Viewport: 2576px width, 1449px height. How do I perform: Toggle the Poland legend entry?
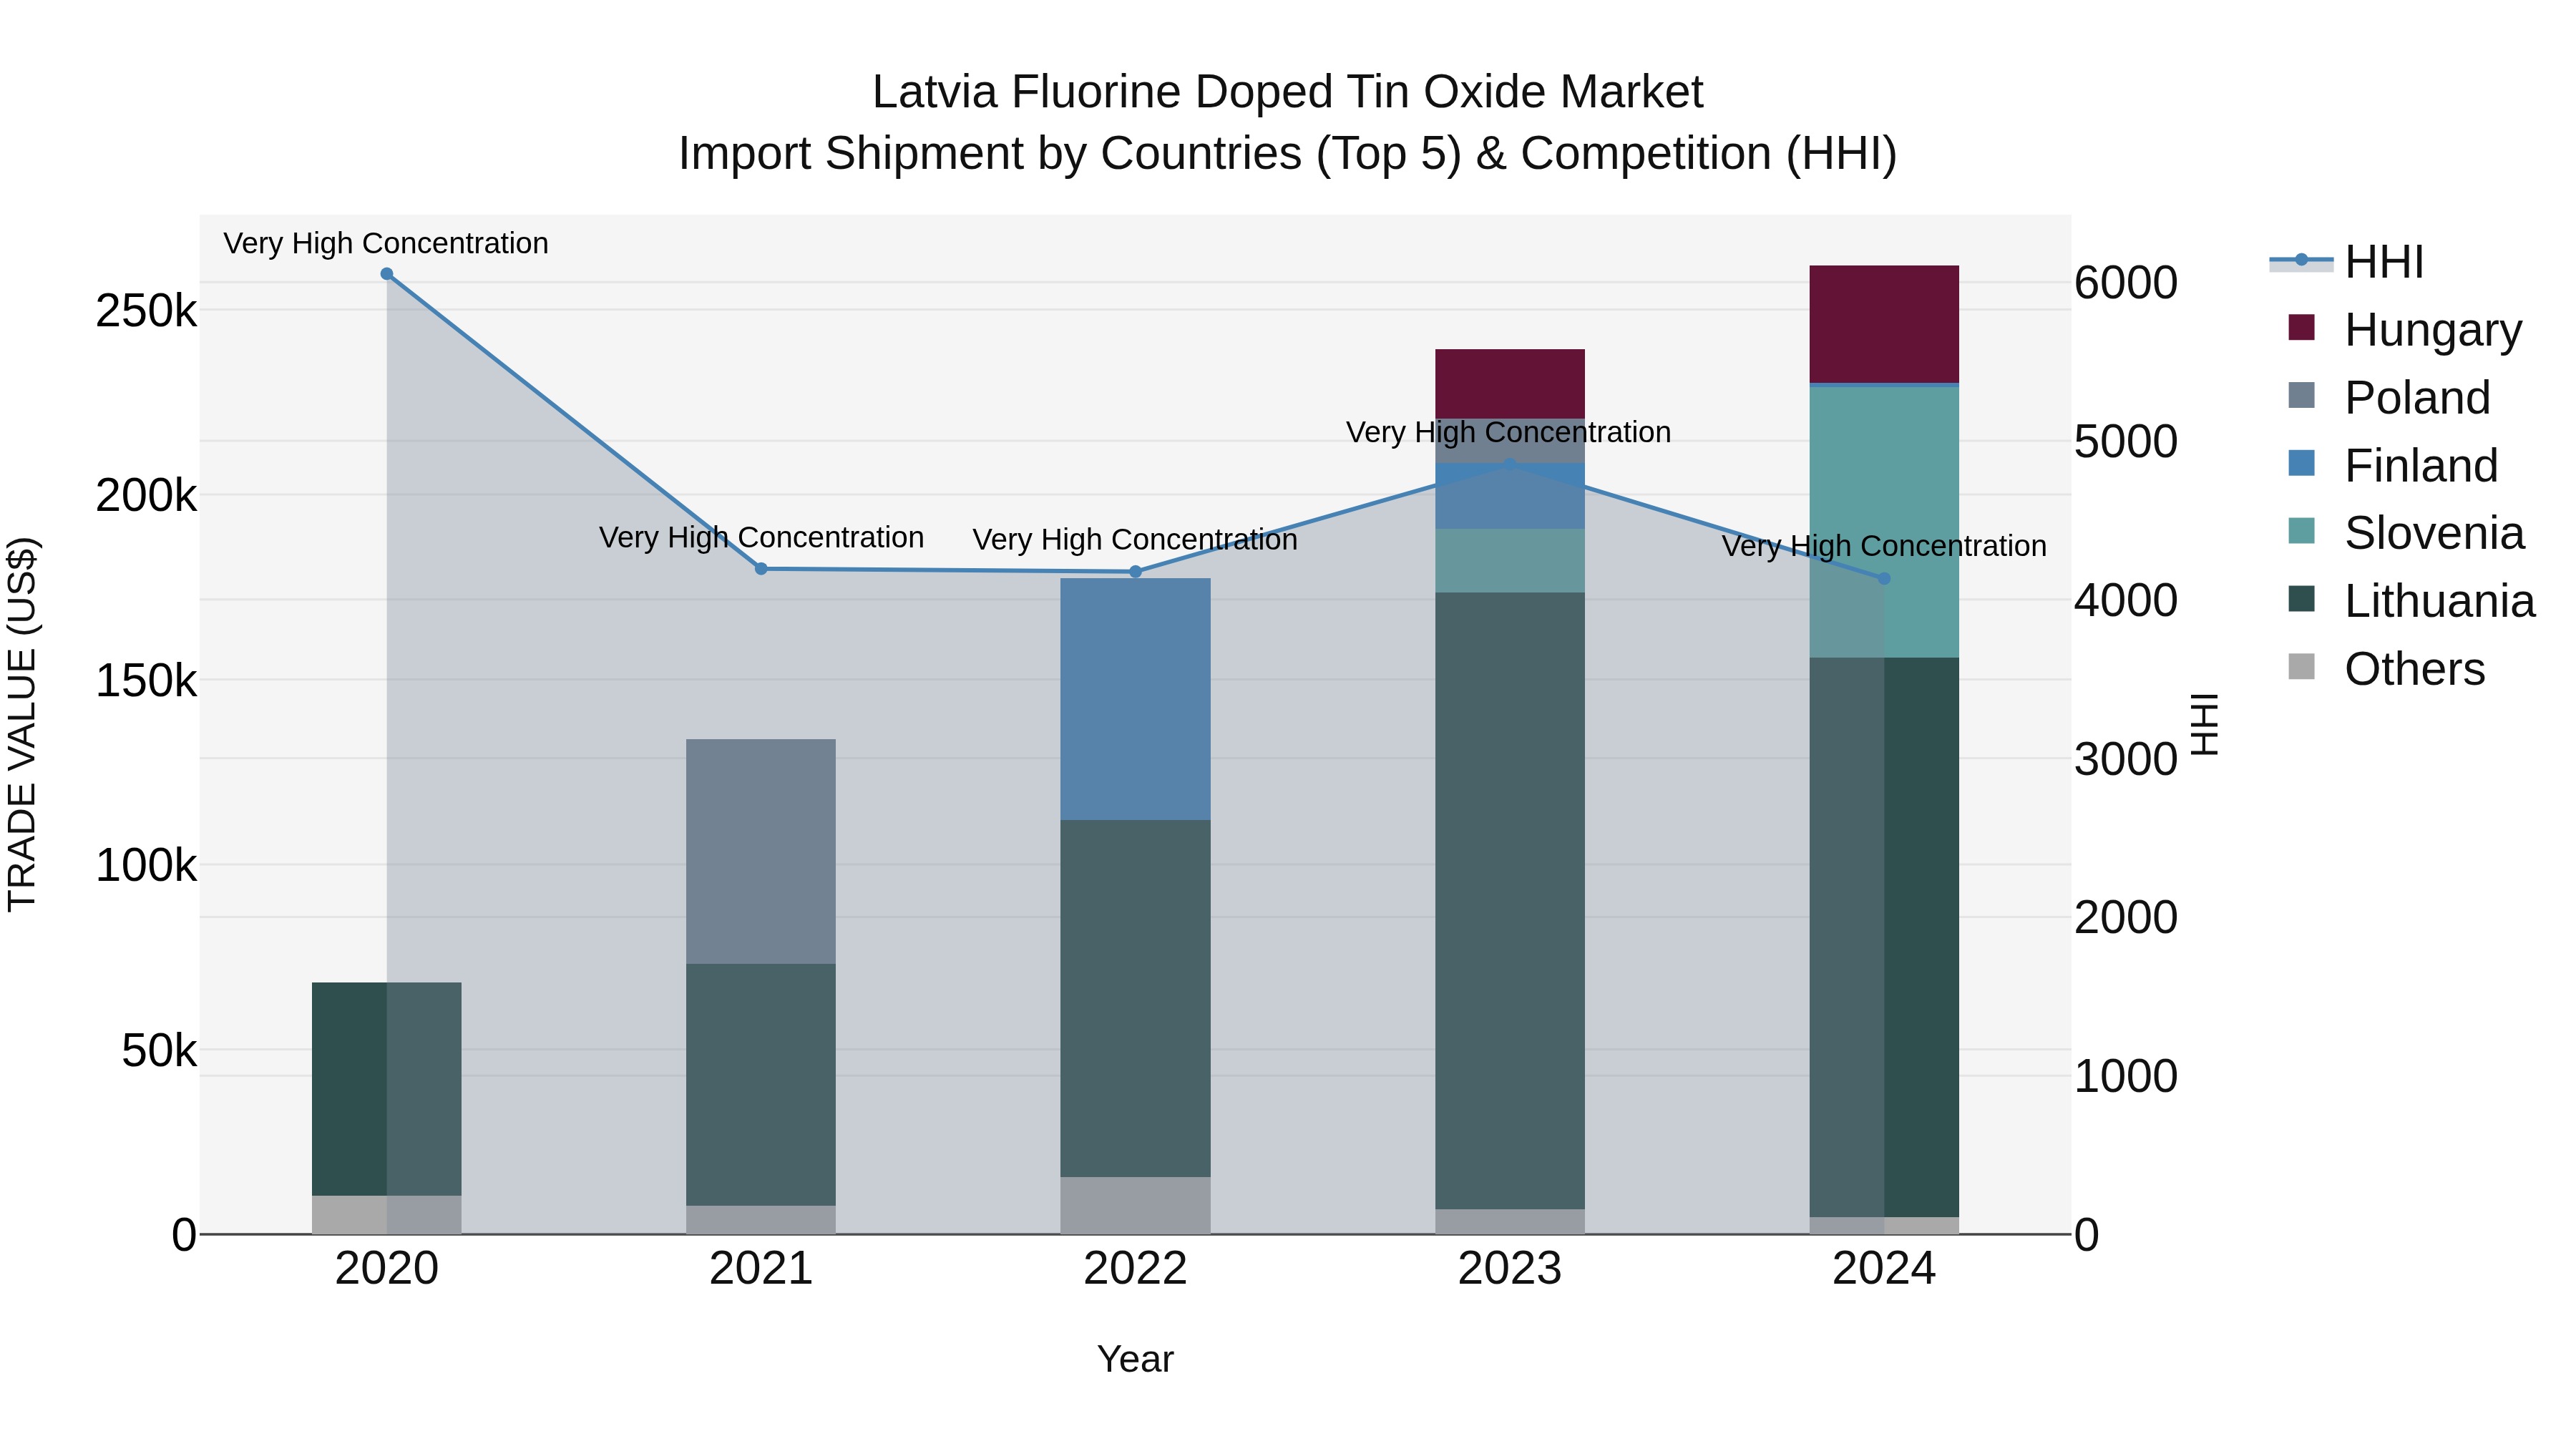coord(2389,398)
